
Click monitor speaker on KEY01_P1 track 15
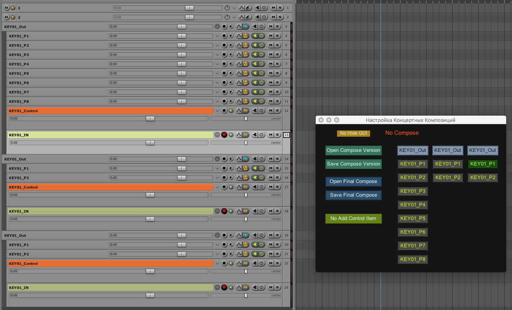click(x=231, y=168)
